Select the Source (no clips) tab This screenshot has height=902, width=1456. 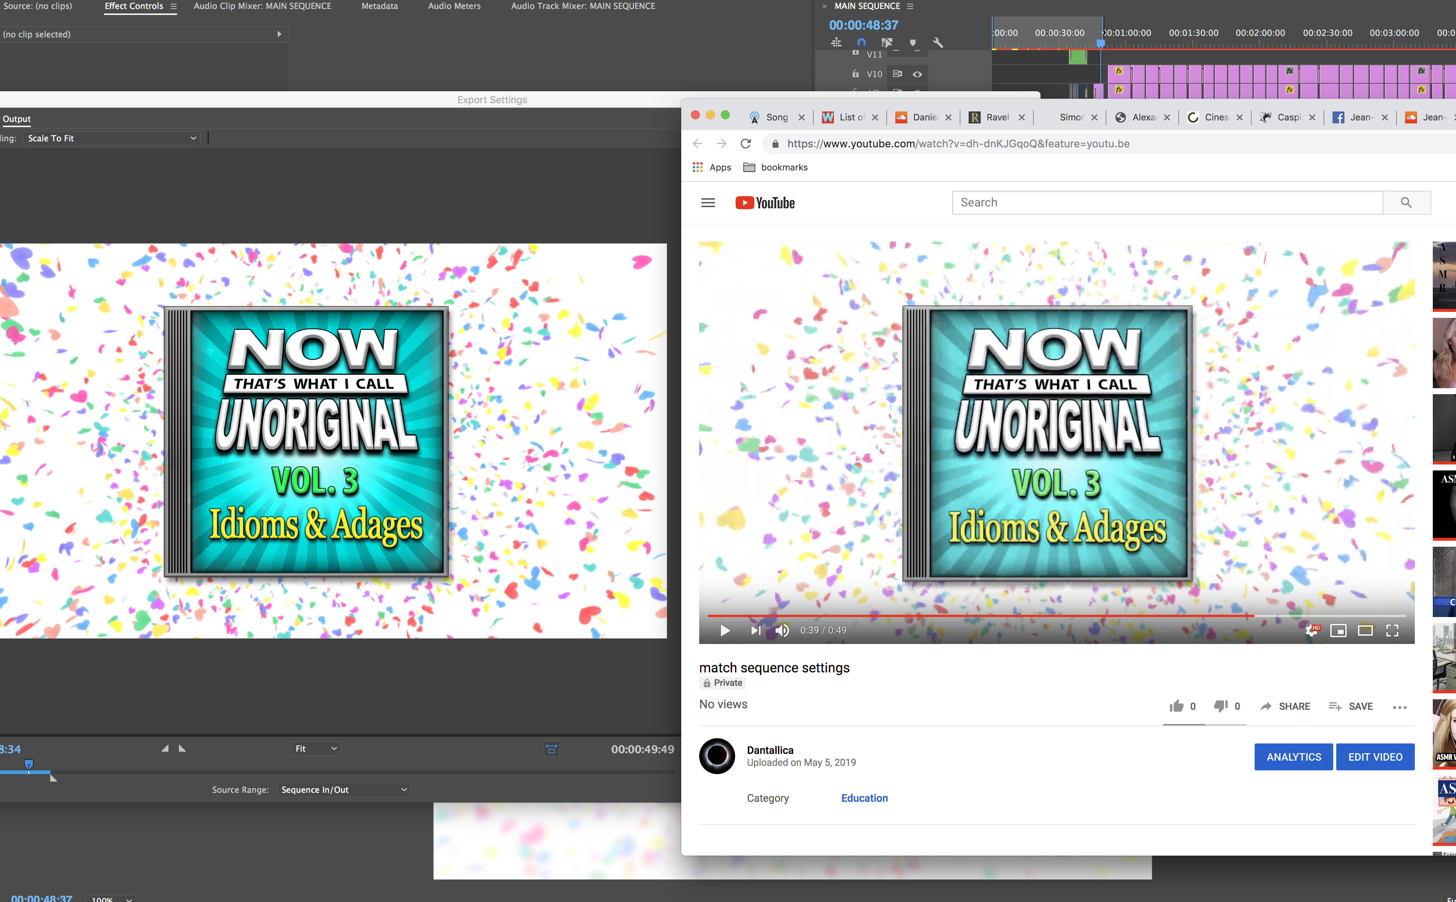37,6
